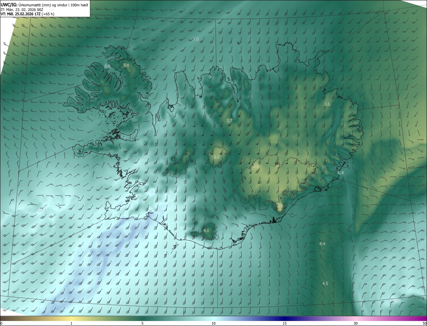
Task: Click the 3.7 value label on the map
Action: [x=229, y=121]
